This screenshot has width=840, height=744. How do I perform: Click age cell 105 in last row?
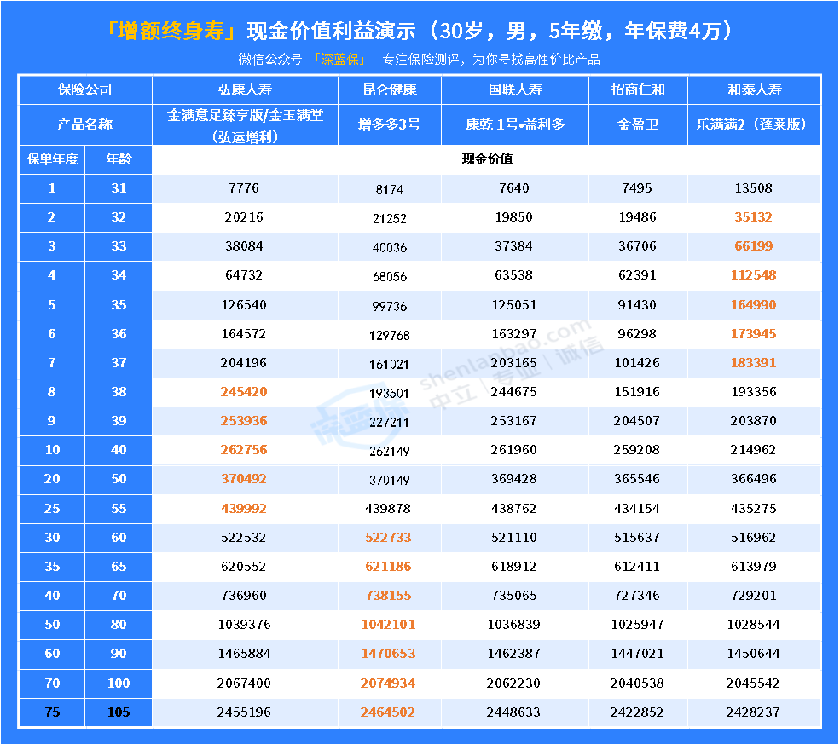click(x=119, y=712)
